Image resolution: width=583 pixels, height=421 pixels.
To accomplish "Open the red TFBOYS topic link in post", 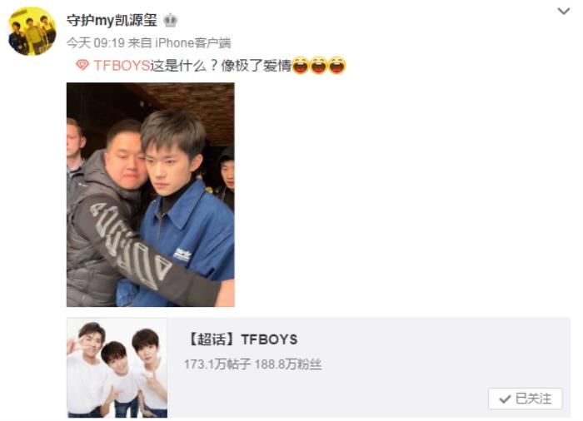I will click(x=122, y=66).
